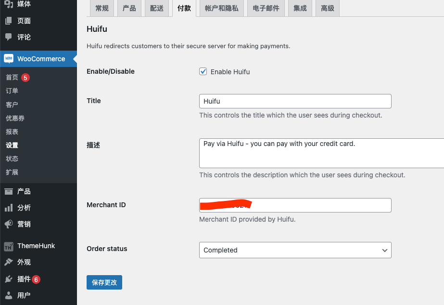Click the Pages (页面) sidebar icon

pyautogui.click(x=9, y=20)
